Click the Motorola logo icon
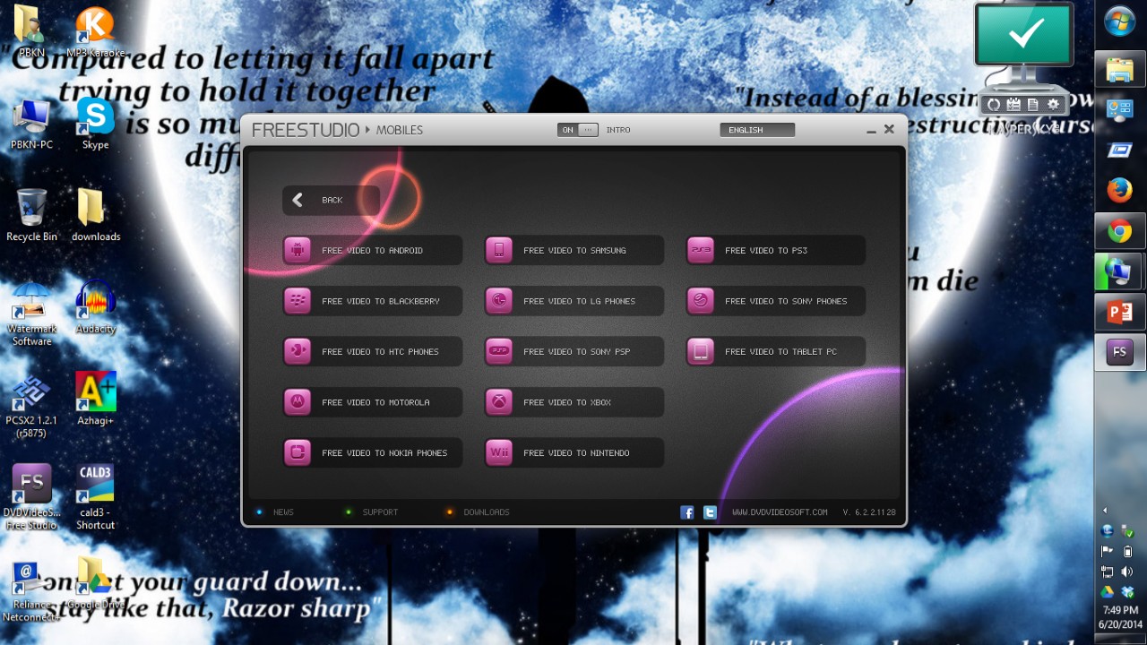Image resolution: width=1147 pixels, height=645 pixels. click(x=298, y=402)
